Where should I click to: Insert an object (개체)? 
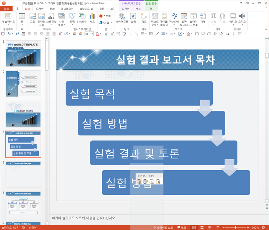pos(203,18)
